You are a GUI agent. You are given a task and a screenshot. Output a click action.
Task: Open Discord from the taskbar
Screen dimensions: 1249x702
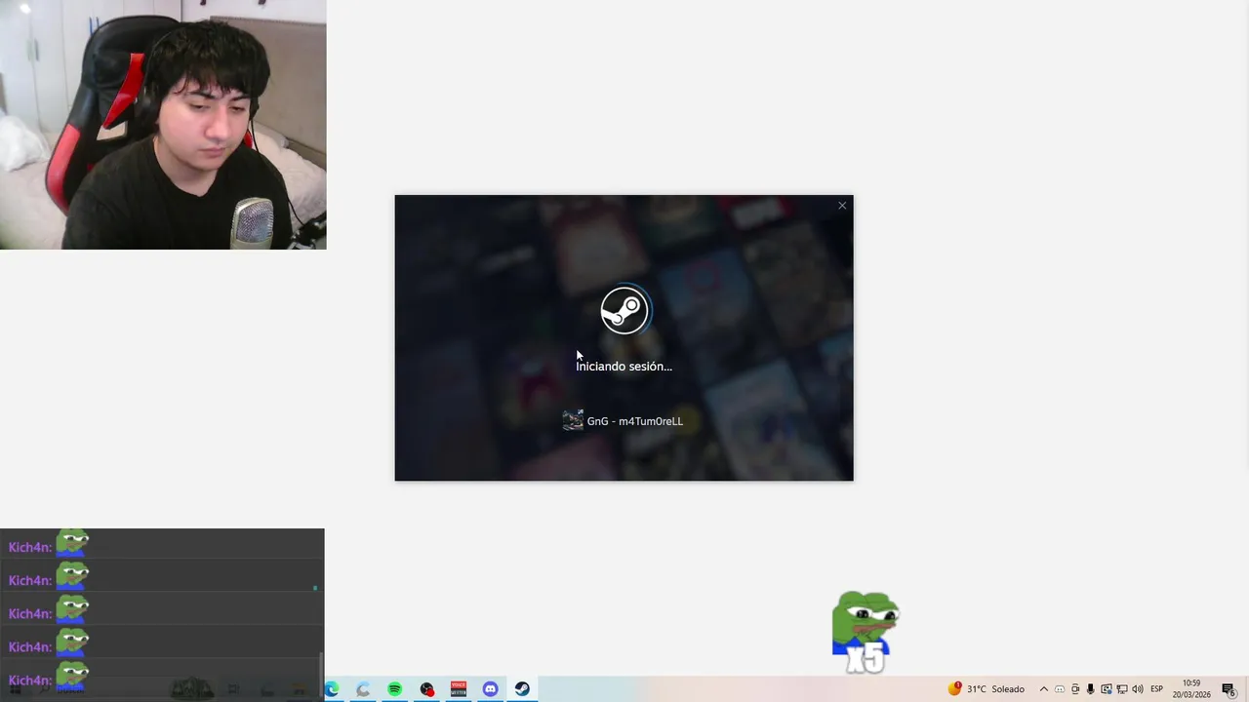490,689
